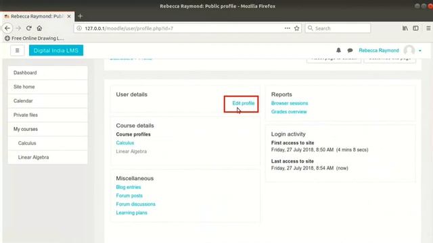Toggle the Moodle side navigation drawer
The width and height of the screenshot is (433, 243).
click(17, 51)
